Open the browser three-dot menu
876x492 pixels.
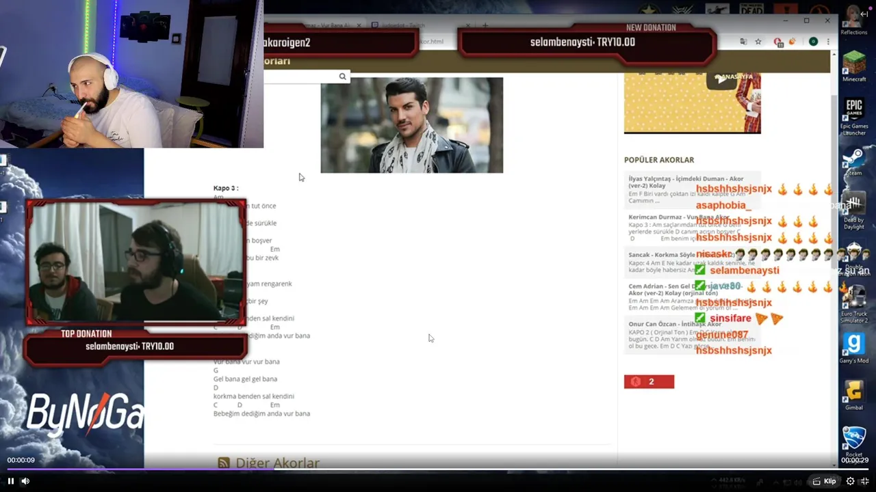[x=828, y=42]
